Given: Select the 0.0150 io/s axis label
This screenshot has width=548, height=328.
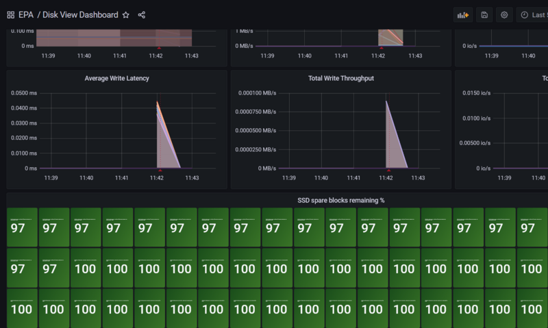Looking at the screenshot, I should [476, 93].
